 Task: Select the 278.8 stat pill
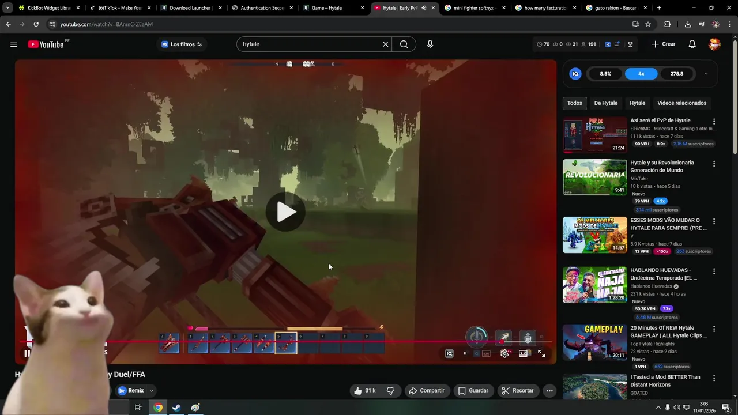click(x=677, y=74)
